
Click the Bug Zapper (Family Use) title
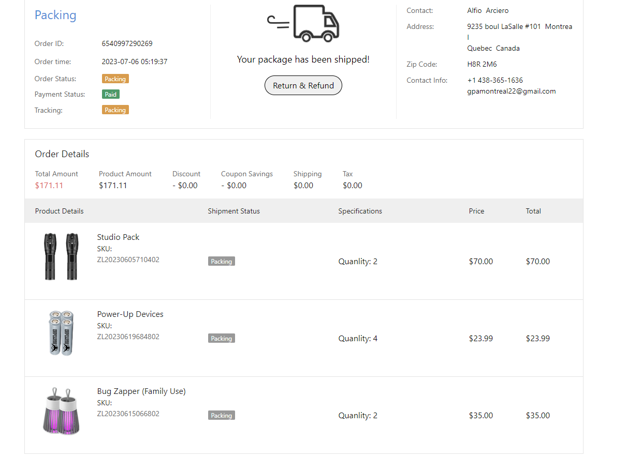141,391
